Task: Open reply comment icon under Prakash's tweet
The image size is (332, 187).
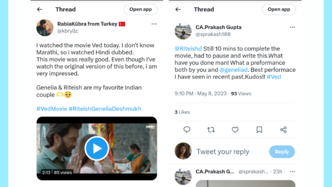Action: point(187,130)
